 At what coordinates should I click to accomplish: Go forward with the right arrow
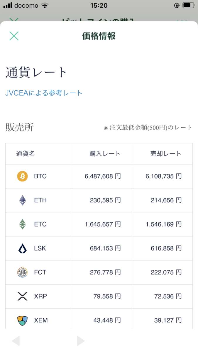click(81, 341)
